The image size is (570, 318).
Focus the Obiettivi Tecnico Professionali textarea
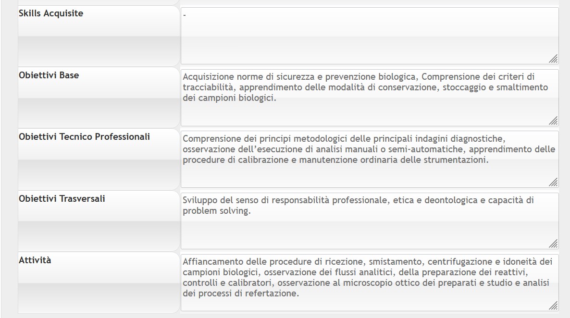370,159
